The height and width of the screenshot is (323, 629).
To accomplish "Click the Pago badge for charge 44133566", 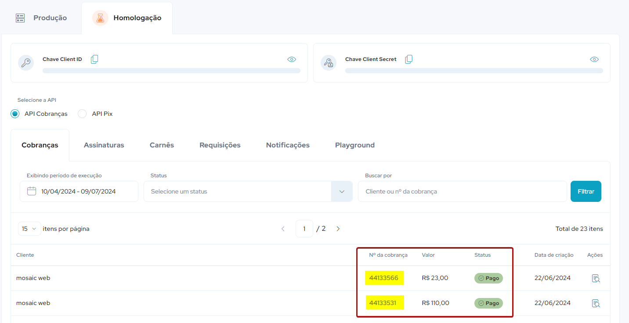I will coord(488,278).
